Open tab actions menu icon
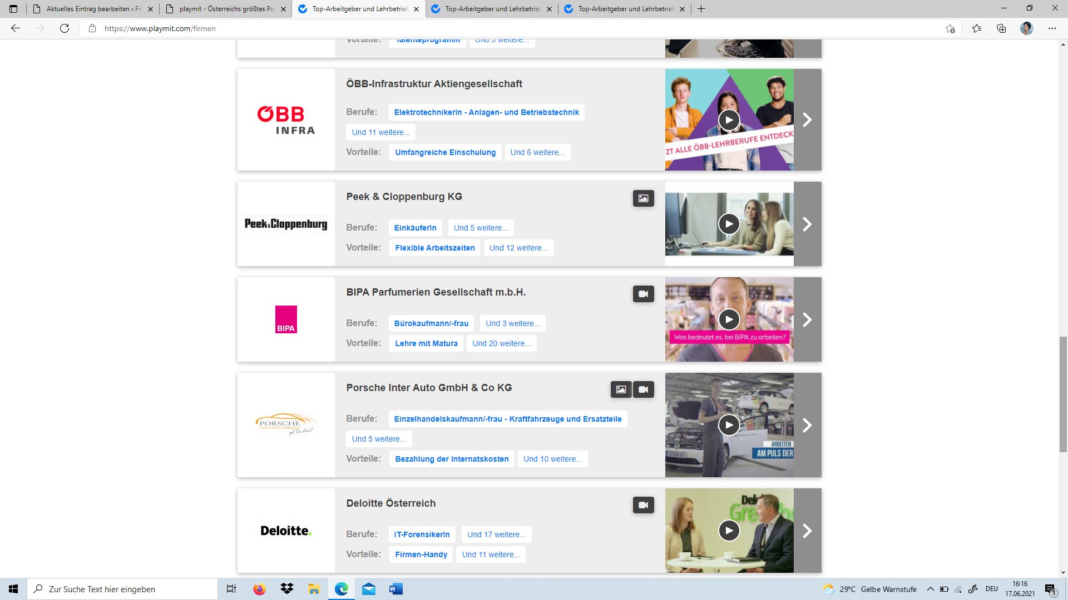Screen dimensions: 1068x600 click(x=13, y=9)
